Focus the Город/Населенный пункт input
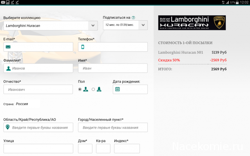The width and height of the screenshot is (250, 156). tap(113, 127)
